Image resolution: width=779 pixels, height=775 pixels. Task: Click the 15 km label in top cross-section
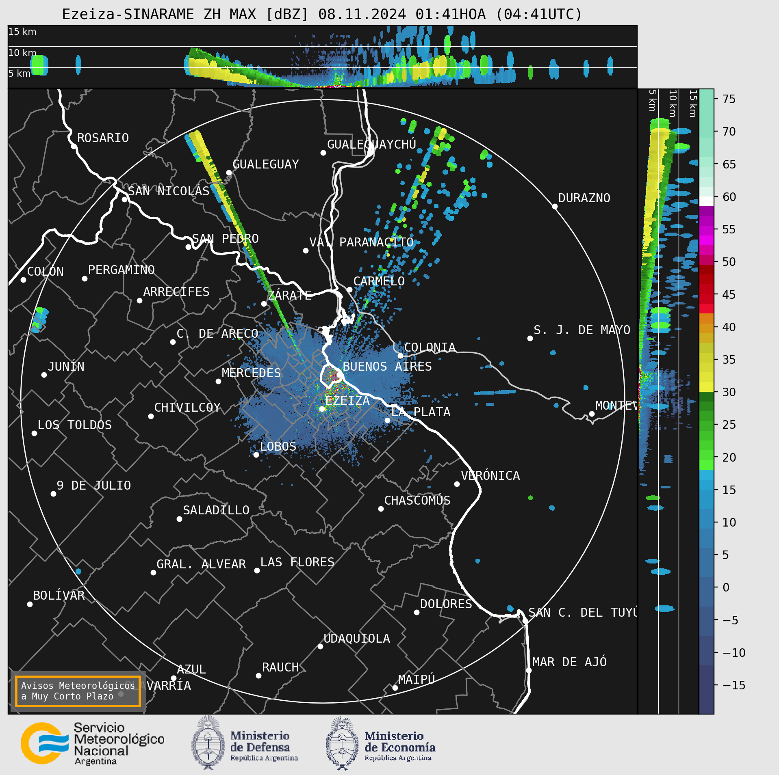pyautogui.click(x=22, y=32)
